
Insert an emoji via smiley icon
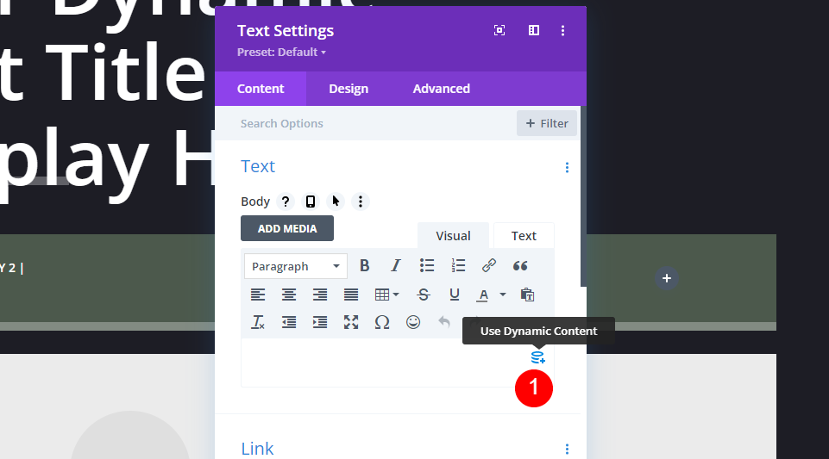coord(413,322)
